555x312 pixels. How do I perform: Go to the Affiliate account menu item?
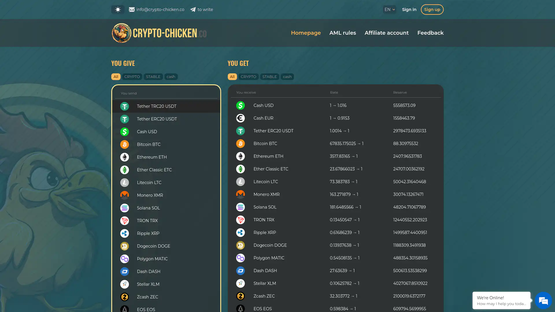(386, 33)
